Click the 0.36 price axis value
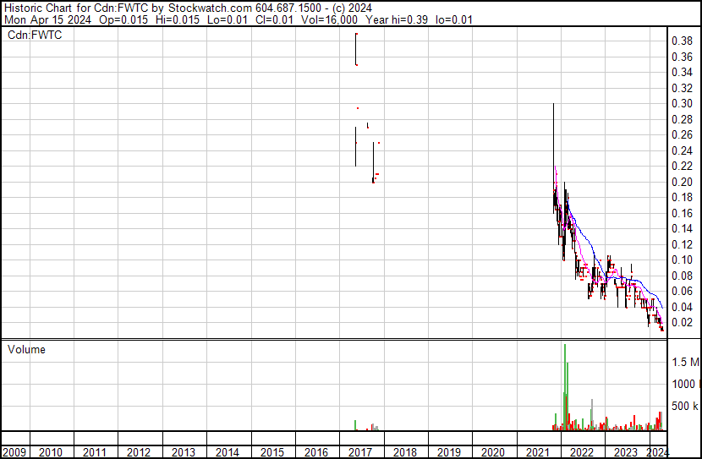 [x=683, y=57]
